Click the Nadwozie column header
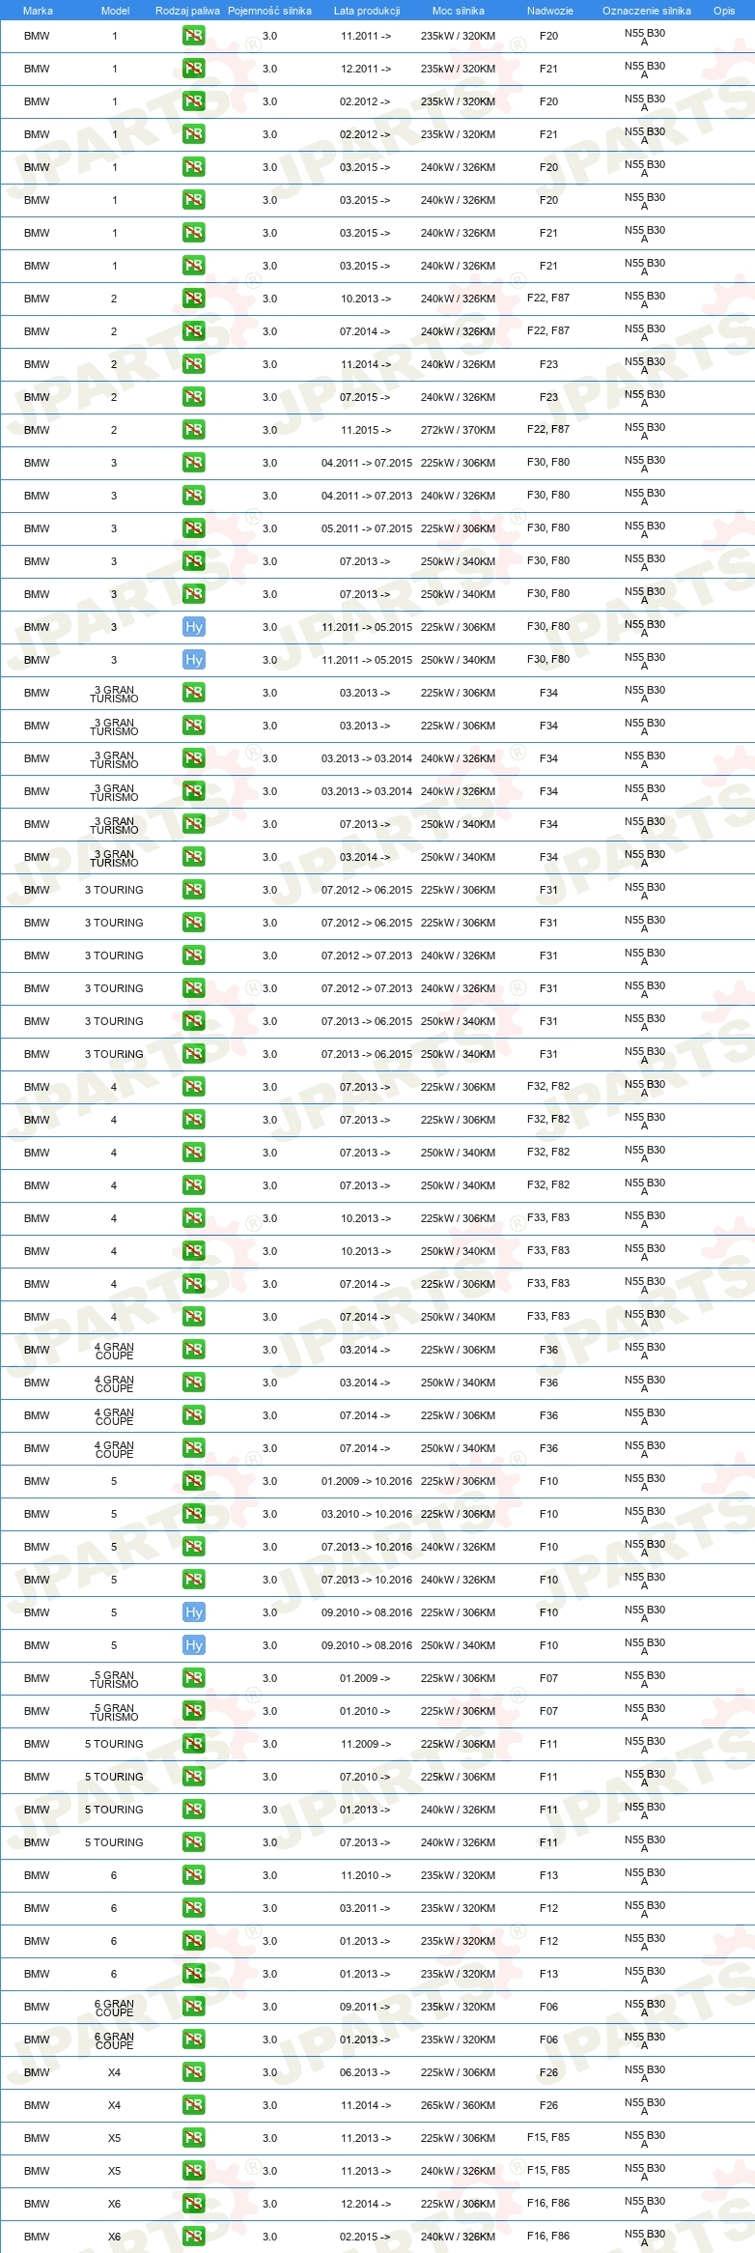 pyautogui.click(x=550, y=11)
